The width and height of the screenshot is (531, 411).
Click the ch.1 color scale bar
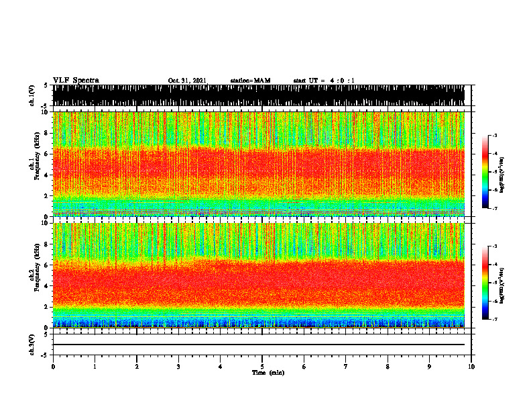[x=485, y=172]
